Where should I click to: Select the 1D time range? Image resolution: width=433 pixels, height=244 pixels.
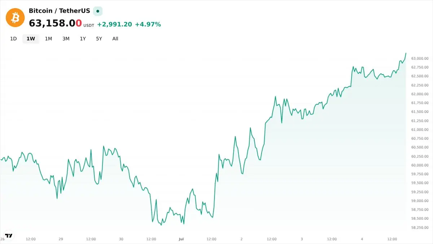tap(13, 39)
